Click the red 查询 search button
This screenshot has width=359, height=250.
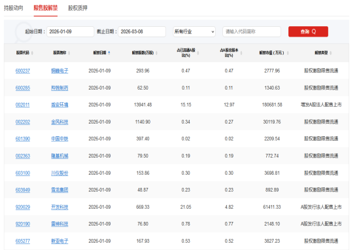point(308,31)
